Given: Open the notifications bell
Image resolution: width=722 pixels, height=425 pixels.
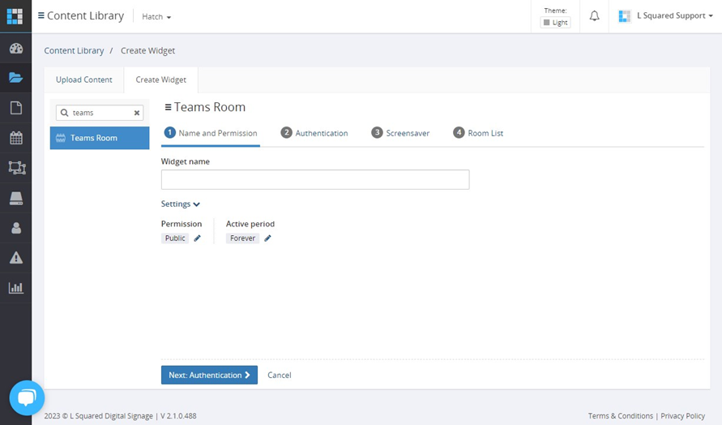Looking at the screenshot, I should coord(595,16).
